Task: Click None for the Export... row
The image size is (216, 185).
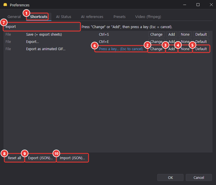Action: click(x=185, y=42)
